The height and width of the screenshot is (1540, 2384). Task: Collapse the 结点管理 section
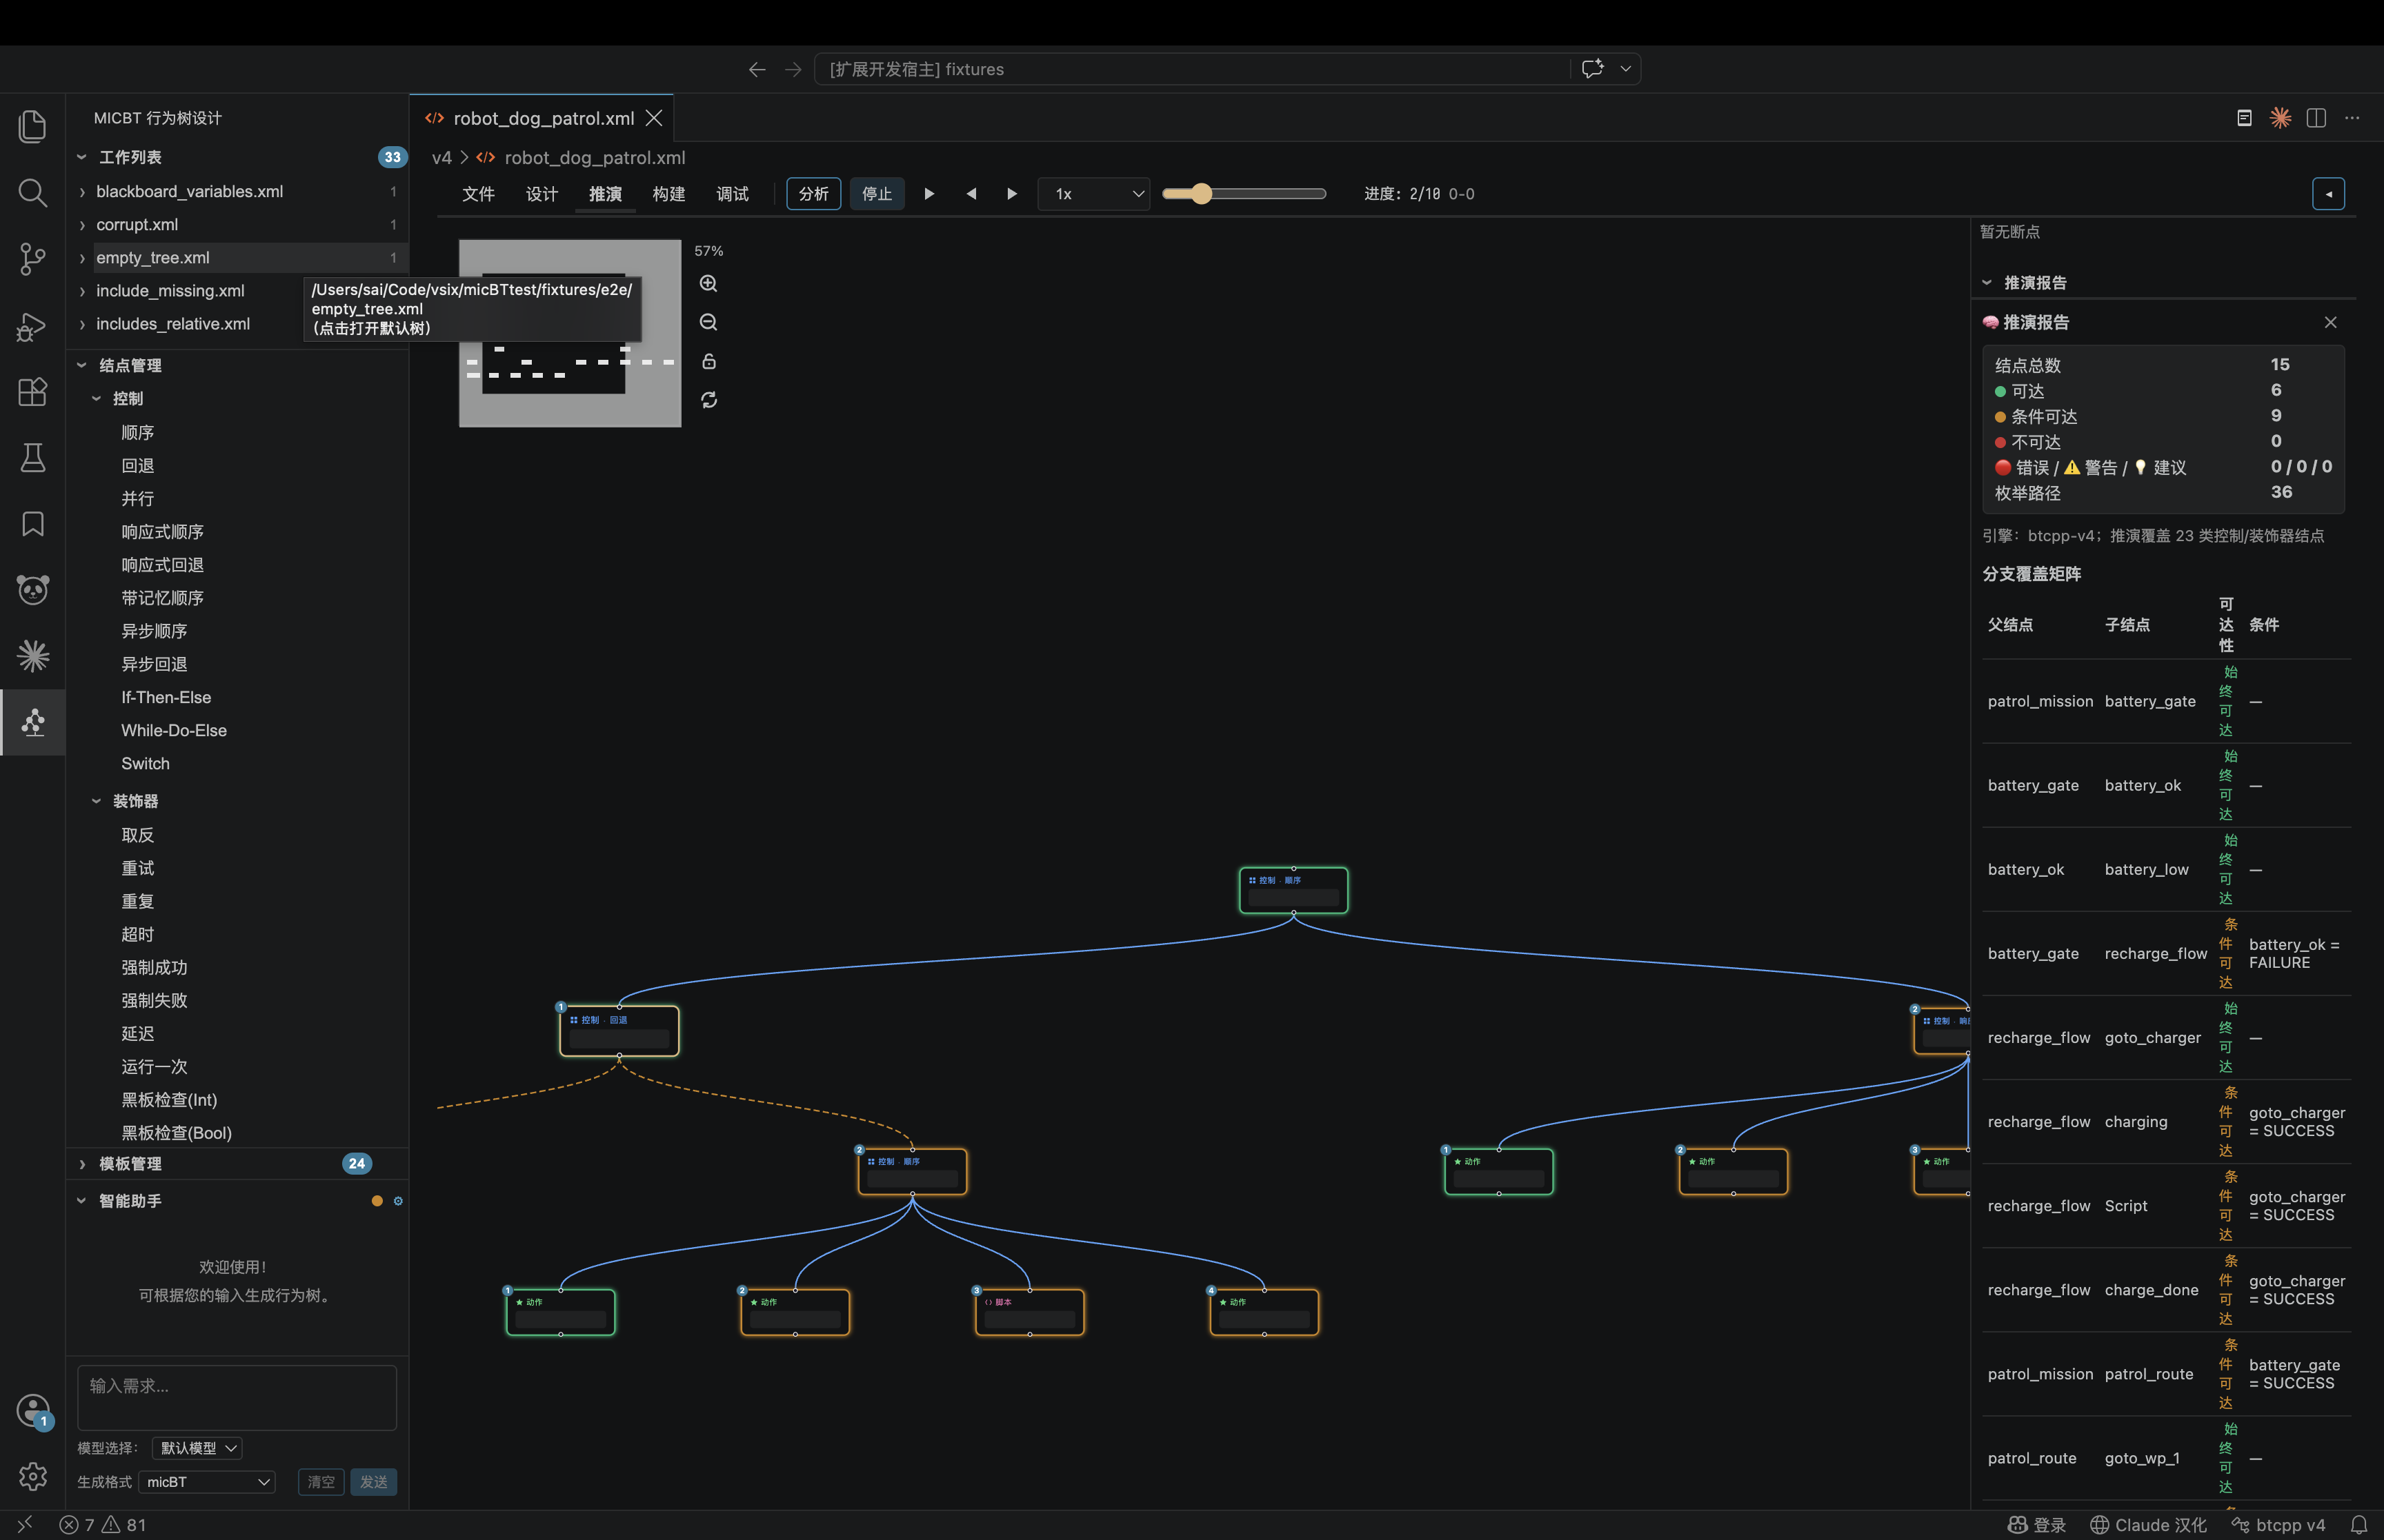point(82,365)
